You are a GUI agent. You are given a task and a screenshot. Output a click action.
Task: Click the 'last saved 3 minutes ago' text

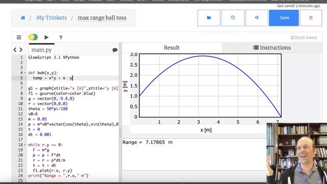click(298, 6)
